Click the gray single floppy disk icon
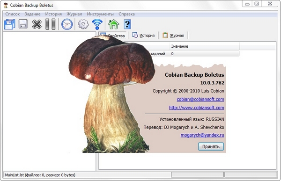The width and height of the screenshot is (281, 181). [x=23, y=24]
